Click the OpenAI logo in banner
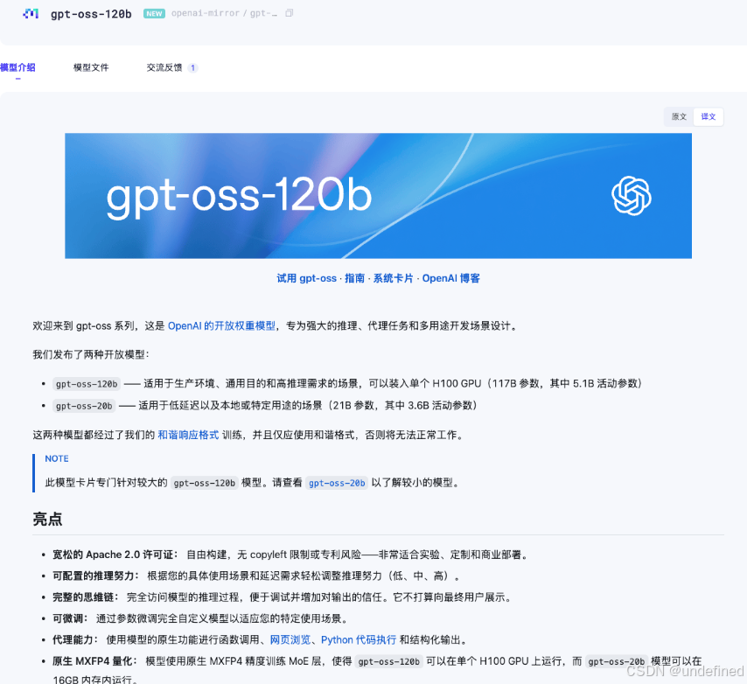 tap(632, 196)
